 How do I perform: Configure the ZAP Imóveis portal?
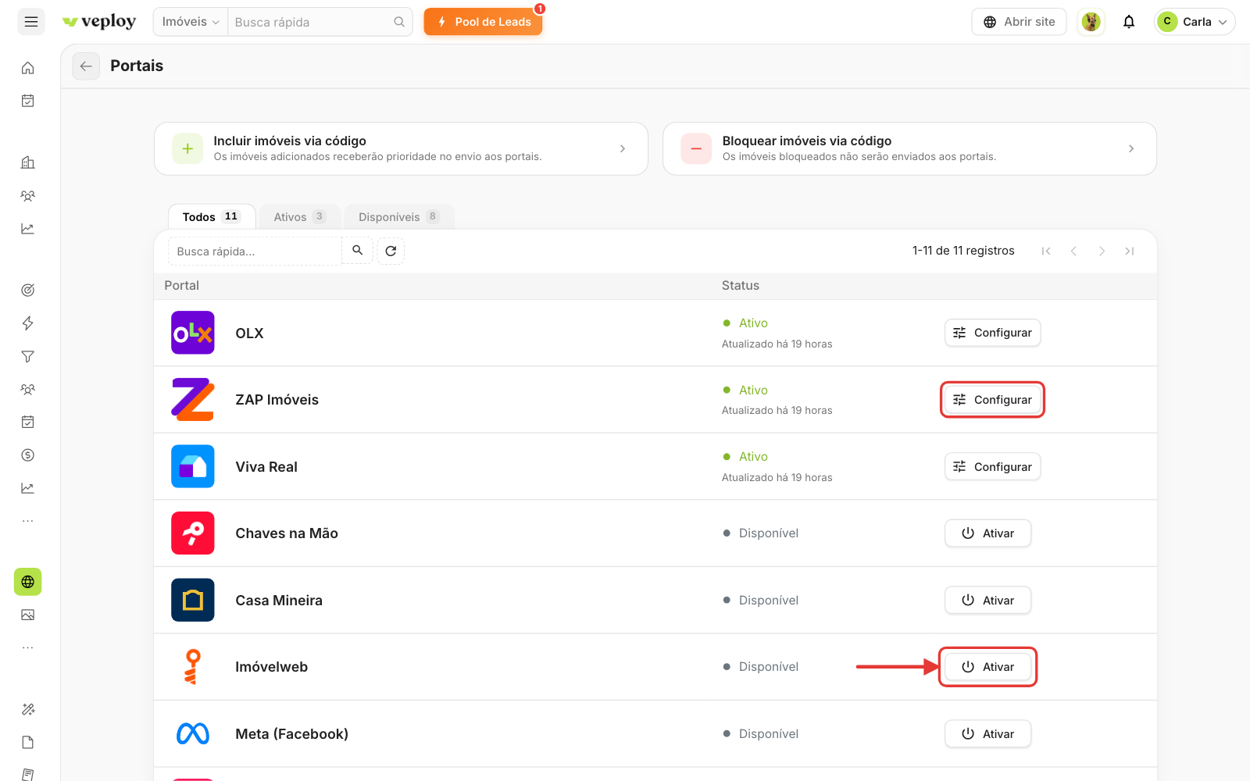[x=992, y=400]
